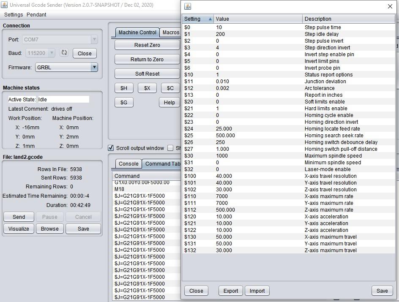The width and height of the screenshot is (399, 302).
Task: Select the $13 Report in inches row
Action: click(289, 95)
